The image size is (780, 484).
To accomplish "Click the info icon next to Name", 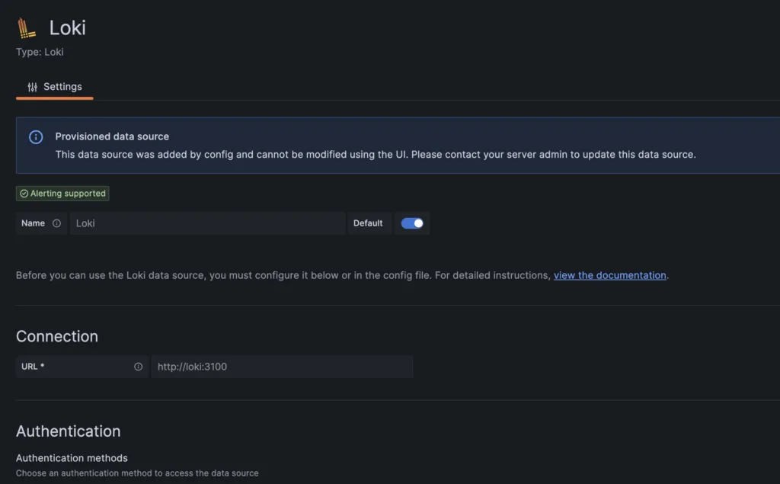I will tap(56, 223).
